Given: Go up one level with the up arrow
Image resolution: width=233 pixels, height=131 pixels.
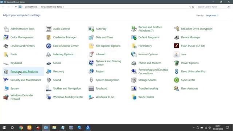Looking at the screenshot, I should (16, 7).
